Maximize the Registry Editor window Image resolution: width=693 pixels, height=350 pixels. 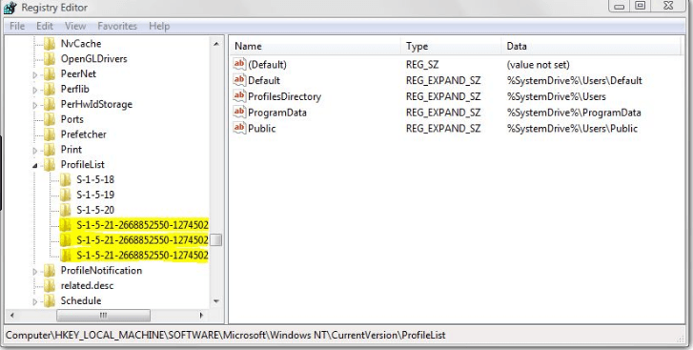click(641, 6)
